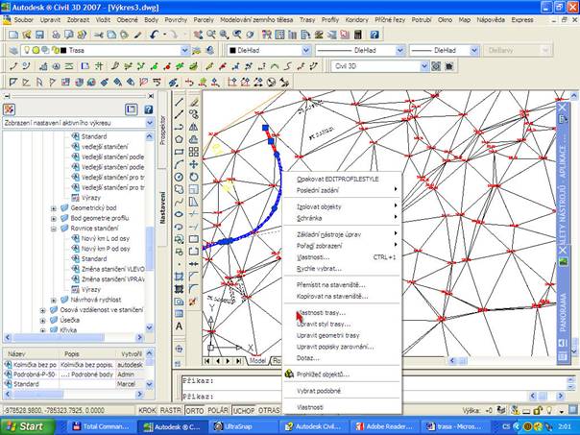Screen dimensions: 580x435
Task: Toggle POLÁR tracking in status bar
Action: 218,411
